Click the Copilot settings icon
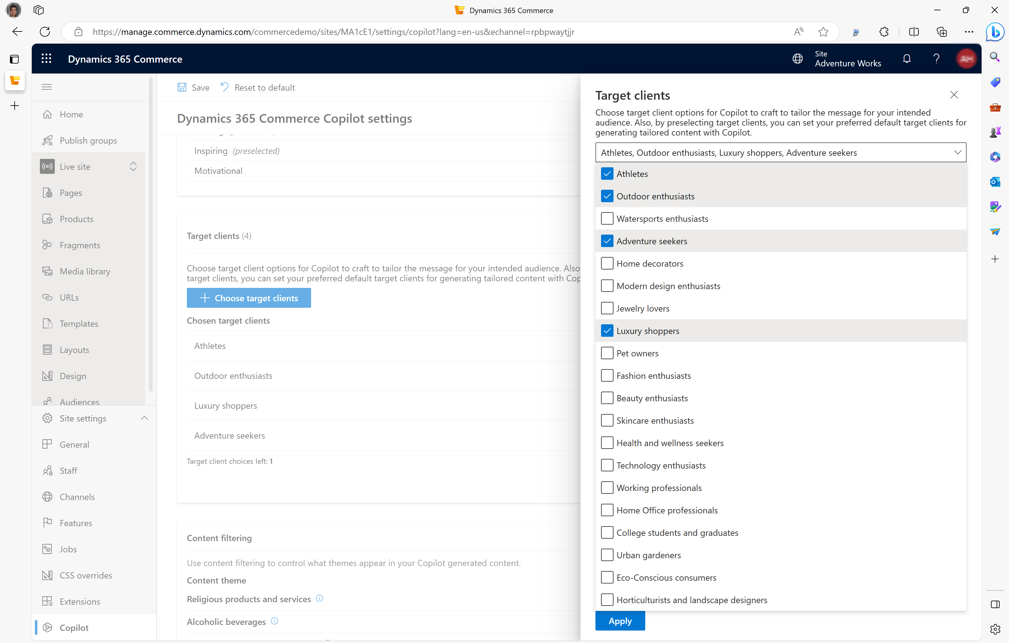The width and height of the screenshot is (1009, 643). click(47, 627)
